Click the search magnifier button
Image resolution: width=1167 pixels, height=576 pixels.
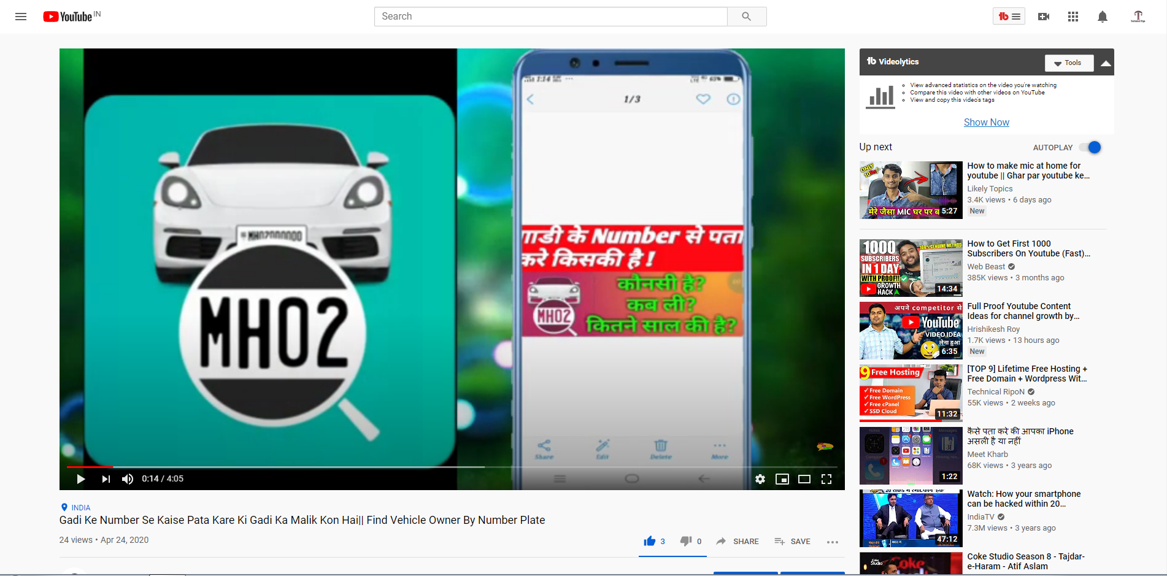pyautogui.click(x=746, y=17)
